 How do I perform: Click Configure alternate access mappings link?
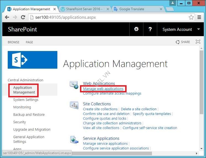[112, 93]
